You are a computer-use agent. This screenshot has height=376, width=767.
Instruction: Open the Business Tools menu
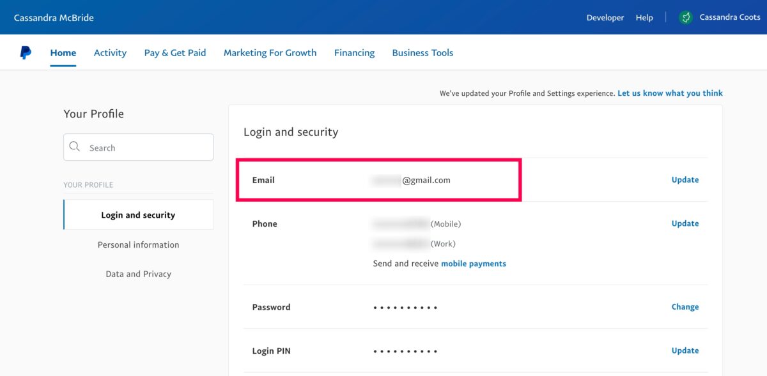[x=422, y=53]
